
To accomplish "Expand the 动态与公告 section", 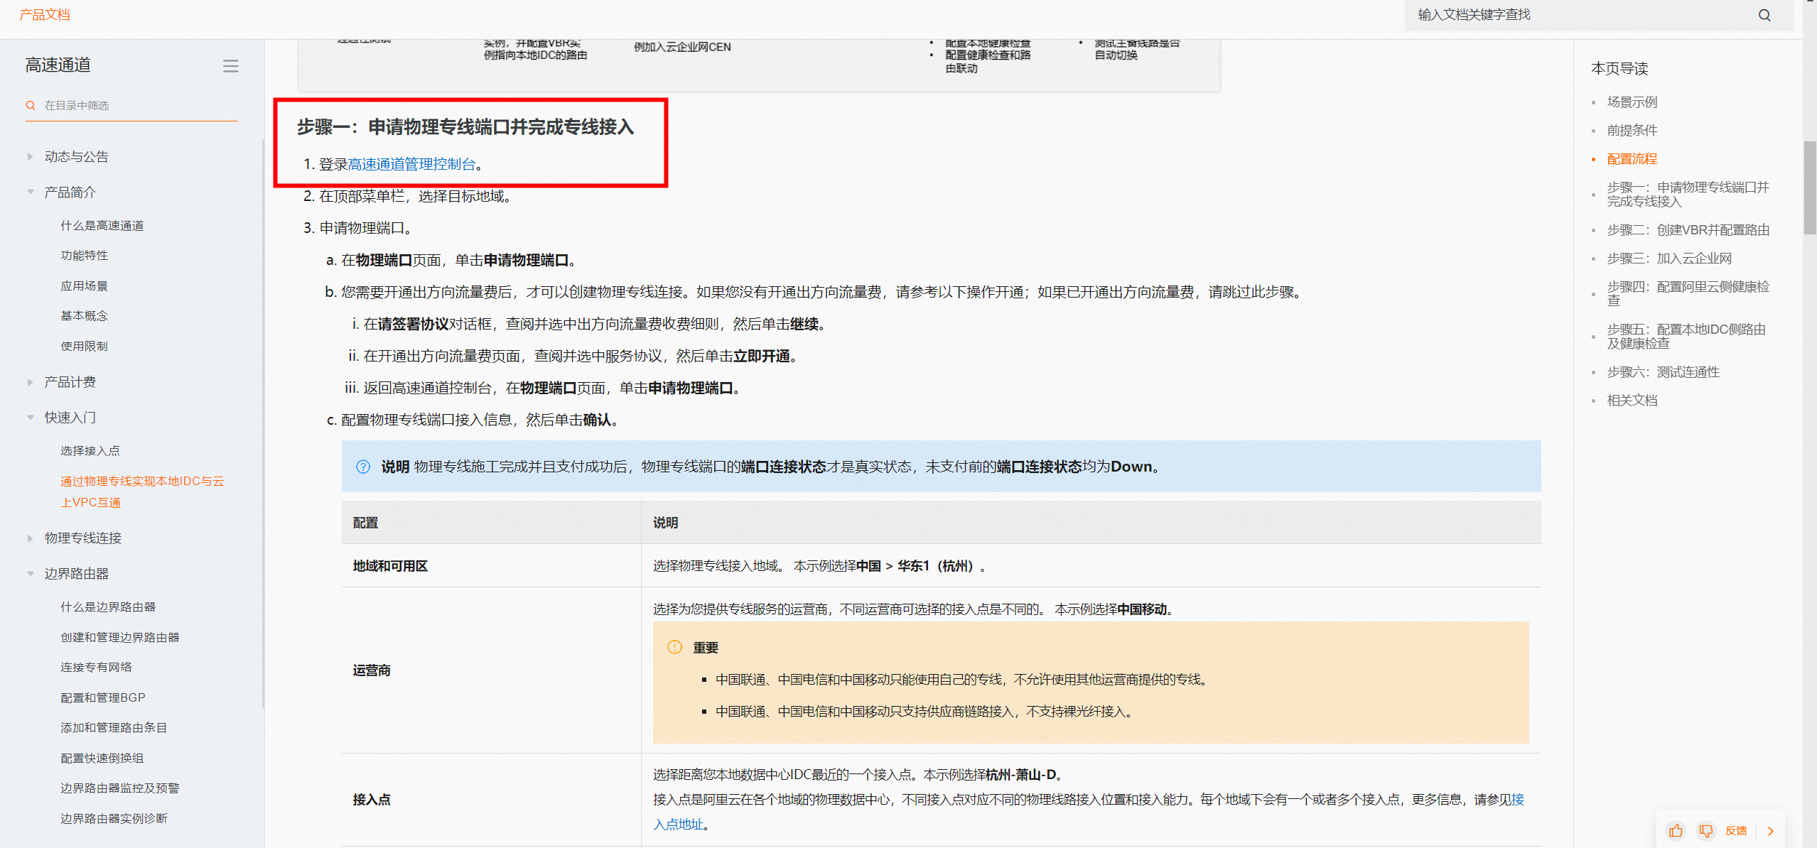I will click(x=30, y=156).
